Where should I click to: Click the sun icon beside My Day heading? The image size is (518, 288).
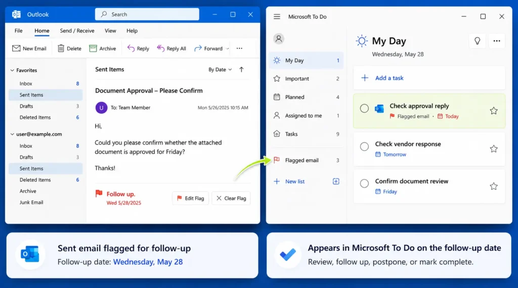pyautogui.click(x=362, y=41)
